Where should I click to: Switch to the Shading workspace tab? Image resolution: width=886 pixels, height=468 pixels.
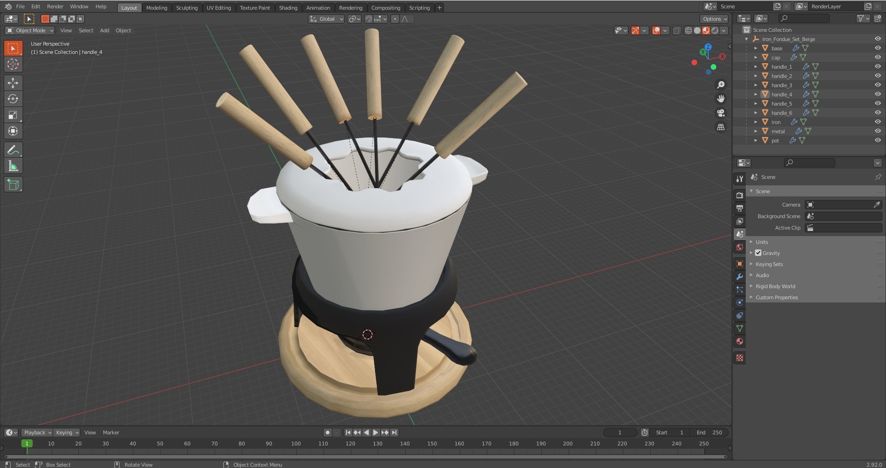pos(288,8)
